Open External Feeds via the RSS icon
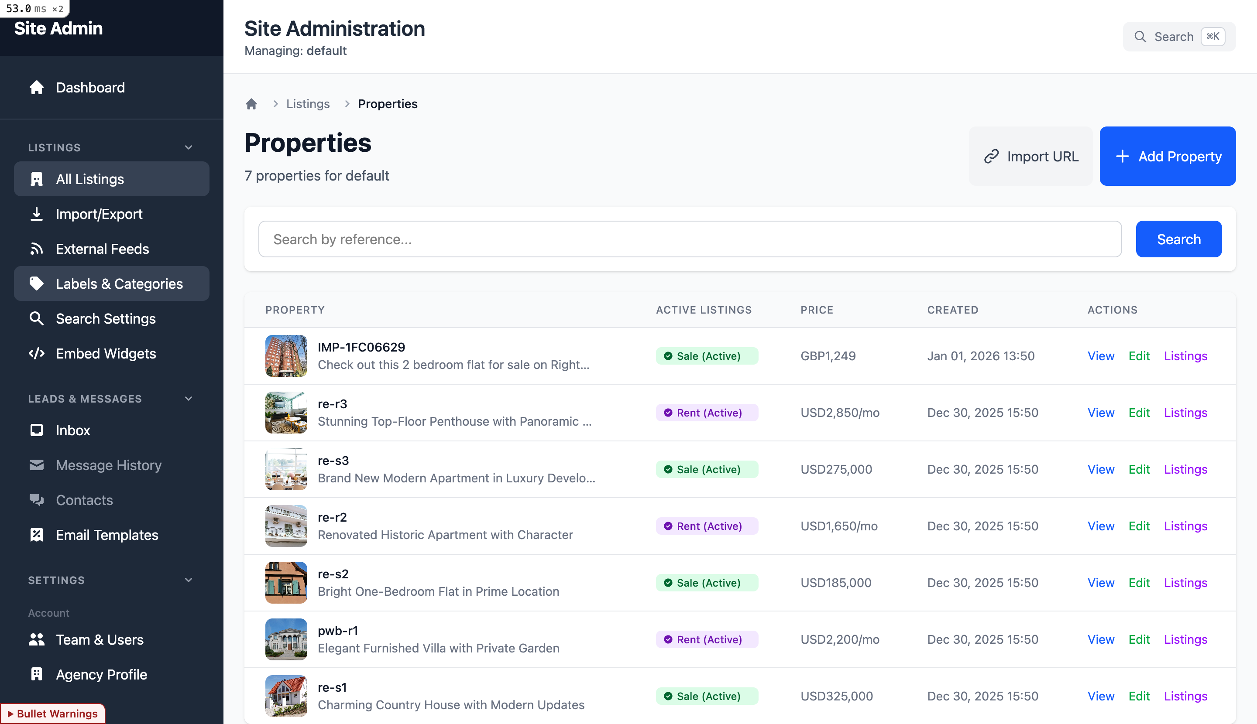Screen dimensions: 1257x724 click(x=37, y=249)
